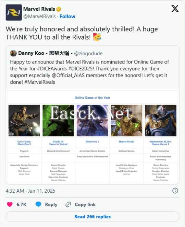This screenshot has height=227, width=185.
Task: Click the @MarvelRivals handle
Action: (x=39, y=16)
